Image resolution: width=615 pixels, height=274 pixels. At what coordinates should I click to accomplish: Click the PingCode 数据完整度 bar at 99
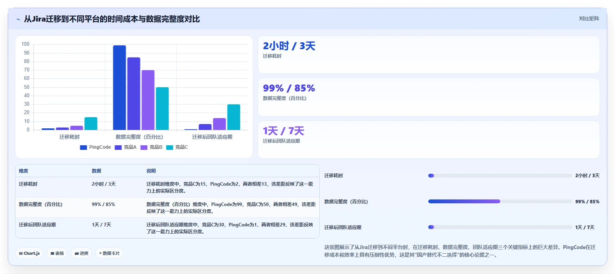(119, 88)
